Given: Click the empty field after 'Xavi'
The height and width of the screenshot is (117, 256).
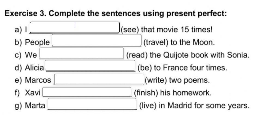Looking at the screenshot, I should click(x=87, y=92).
